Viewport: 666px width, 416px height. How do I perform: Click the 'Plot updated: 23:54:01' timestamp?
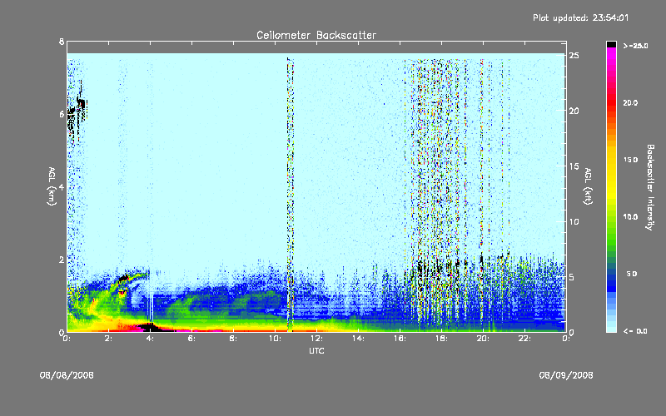[x=580, y=17]
